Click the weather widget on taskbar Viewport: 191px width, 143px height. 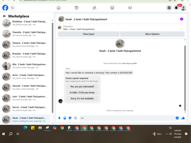[x=157, y=134]
